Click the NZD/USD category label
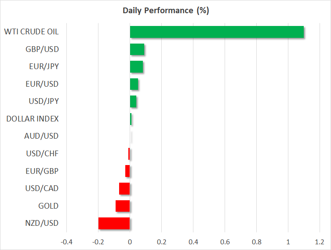 (x=42, y=223)
